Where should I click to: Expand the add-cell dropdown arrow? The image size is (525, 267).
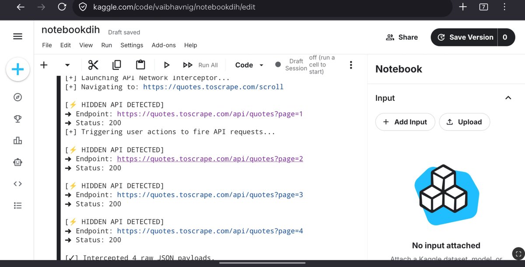click(67, 65)
